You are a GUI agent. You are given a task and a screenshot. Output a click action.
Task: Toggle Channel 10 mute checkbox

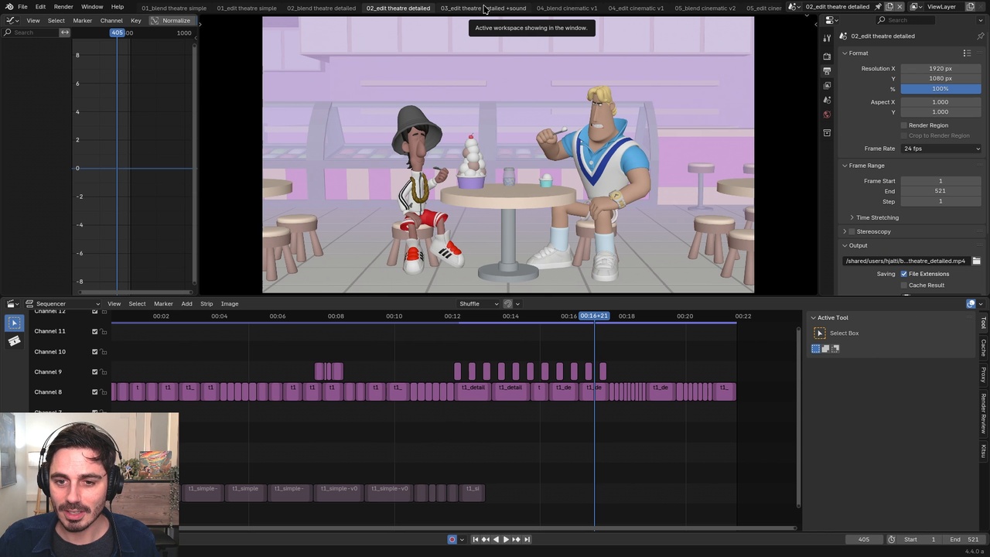point(95,352)
